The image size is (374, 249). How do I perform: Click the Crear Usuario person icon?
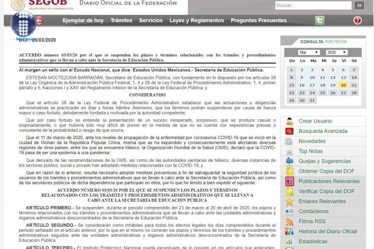coord(289,121)
